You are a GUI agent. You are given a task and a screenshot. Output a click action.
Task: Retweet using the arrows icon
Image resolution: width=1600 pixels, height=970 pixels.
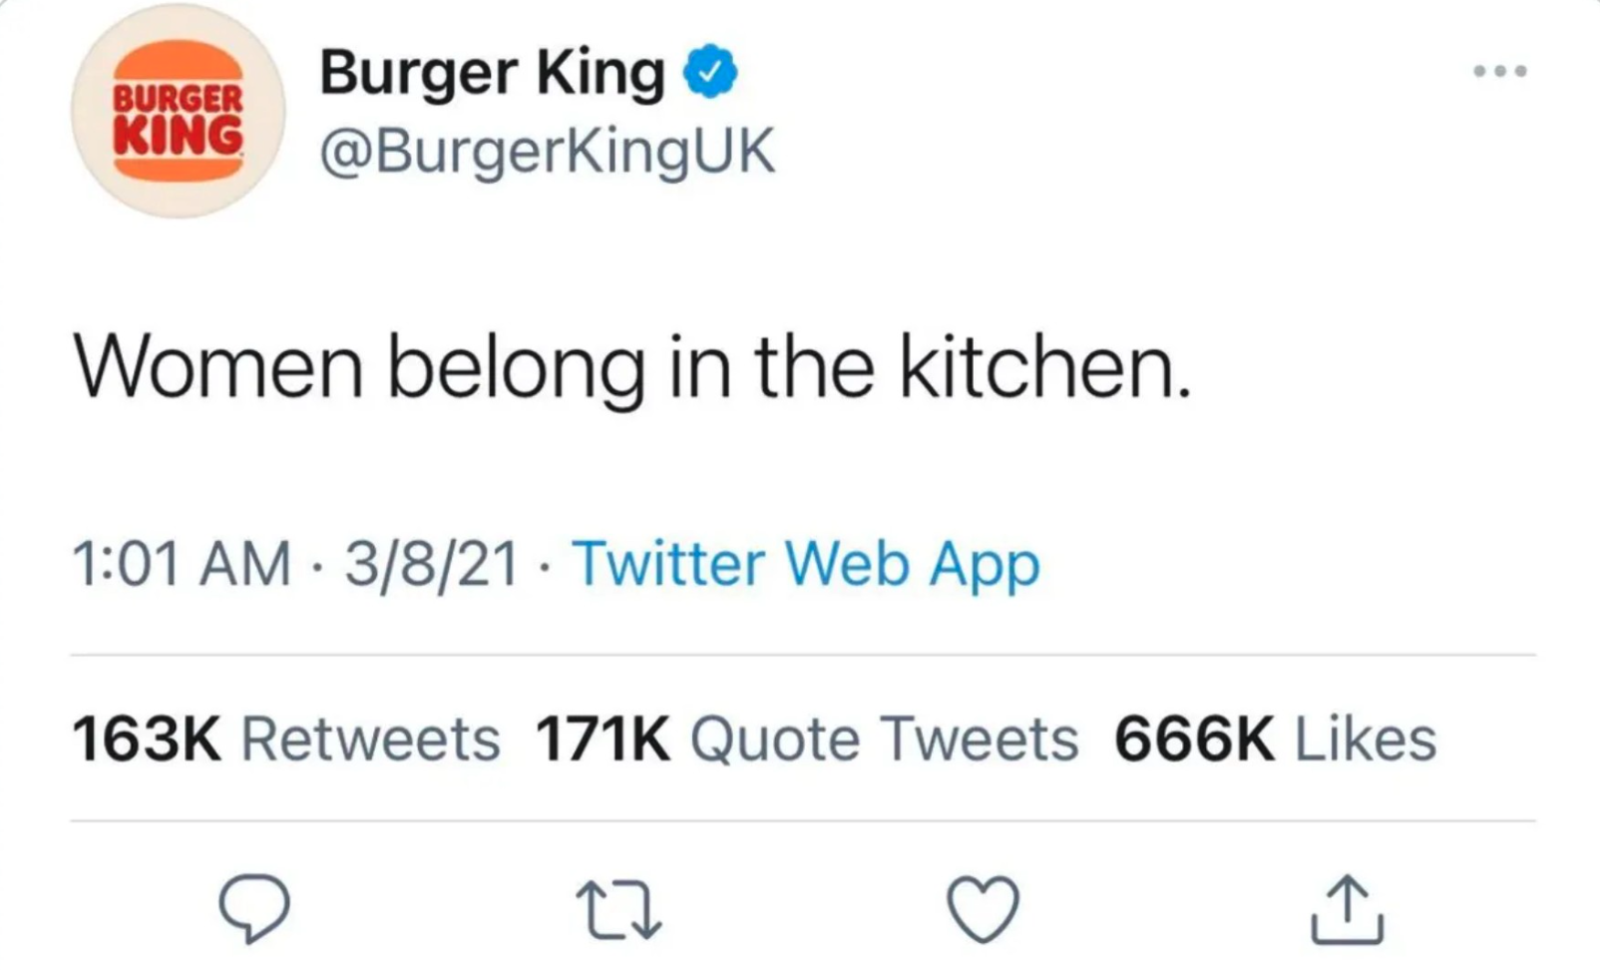[x=620, y=910]
